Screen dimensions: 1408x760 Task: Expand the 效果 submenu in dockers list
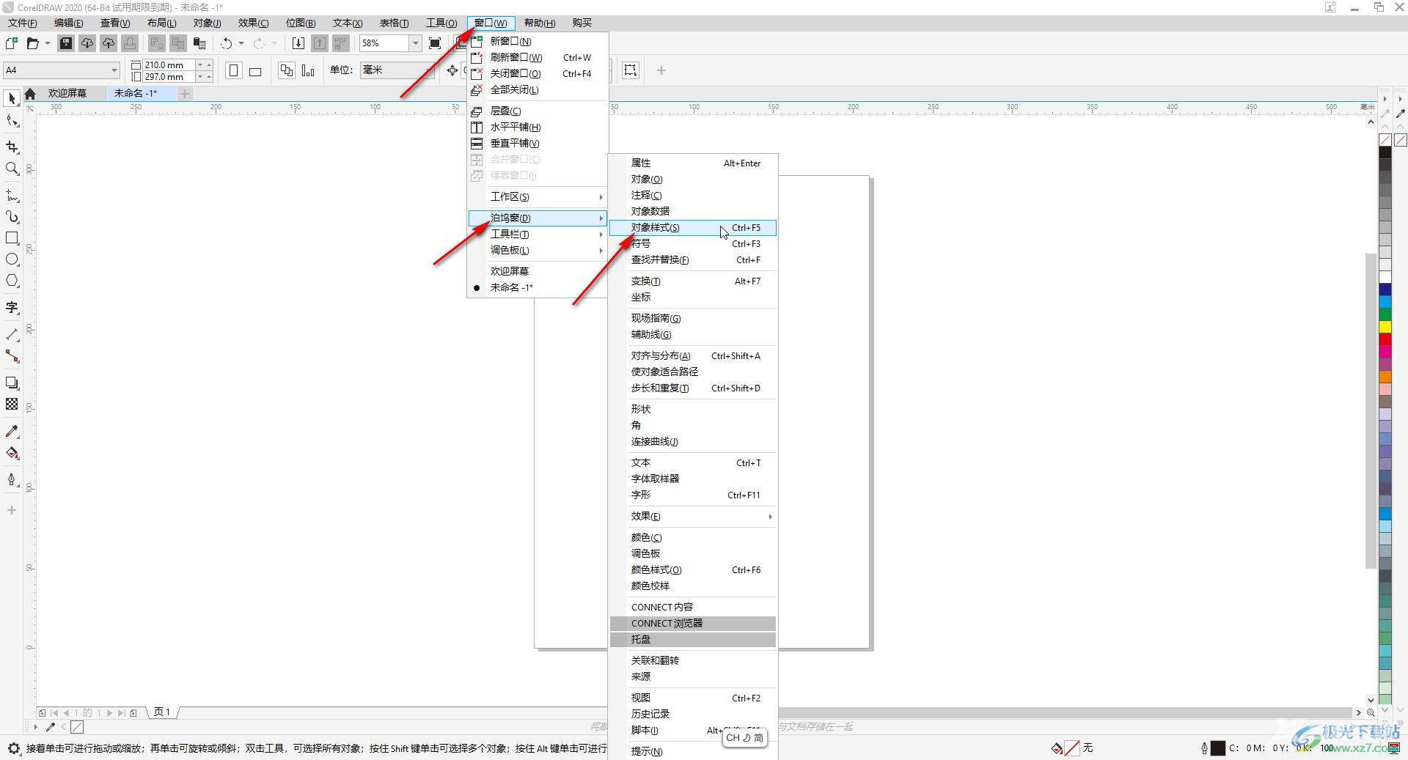click(x=693, y=517)
